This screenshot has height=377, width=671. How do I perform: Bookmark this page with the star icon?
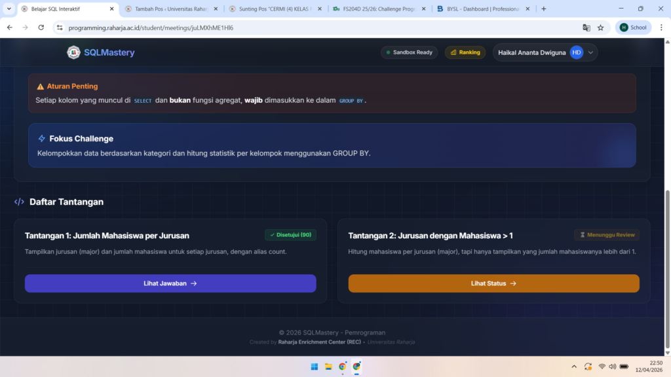pyautogui.click(x=600, y=27)
